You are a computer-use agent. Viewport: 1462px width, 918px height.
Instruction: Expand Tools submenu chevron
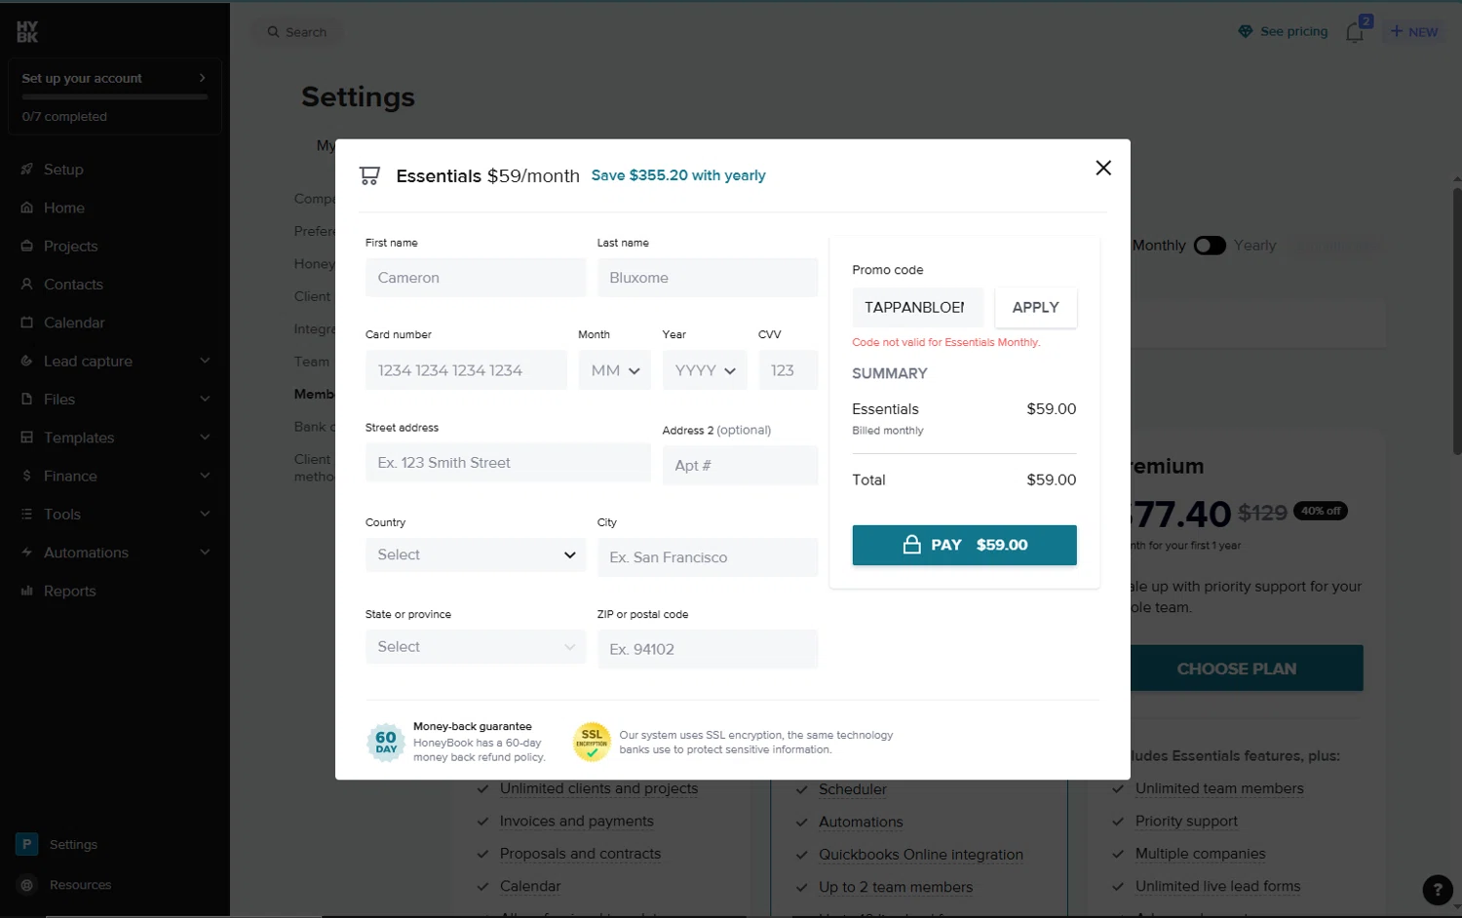click(x=205, y=514)
